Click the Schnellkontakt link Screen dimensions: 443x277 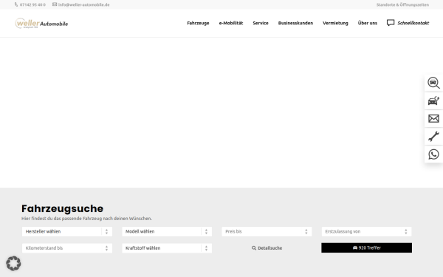[x=413, y=23]
